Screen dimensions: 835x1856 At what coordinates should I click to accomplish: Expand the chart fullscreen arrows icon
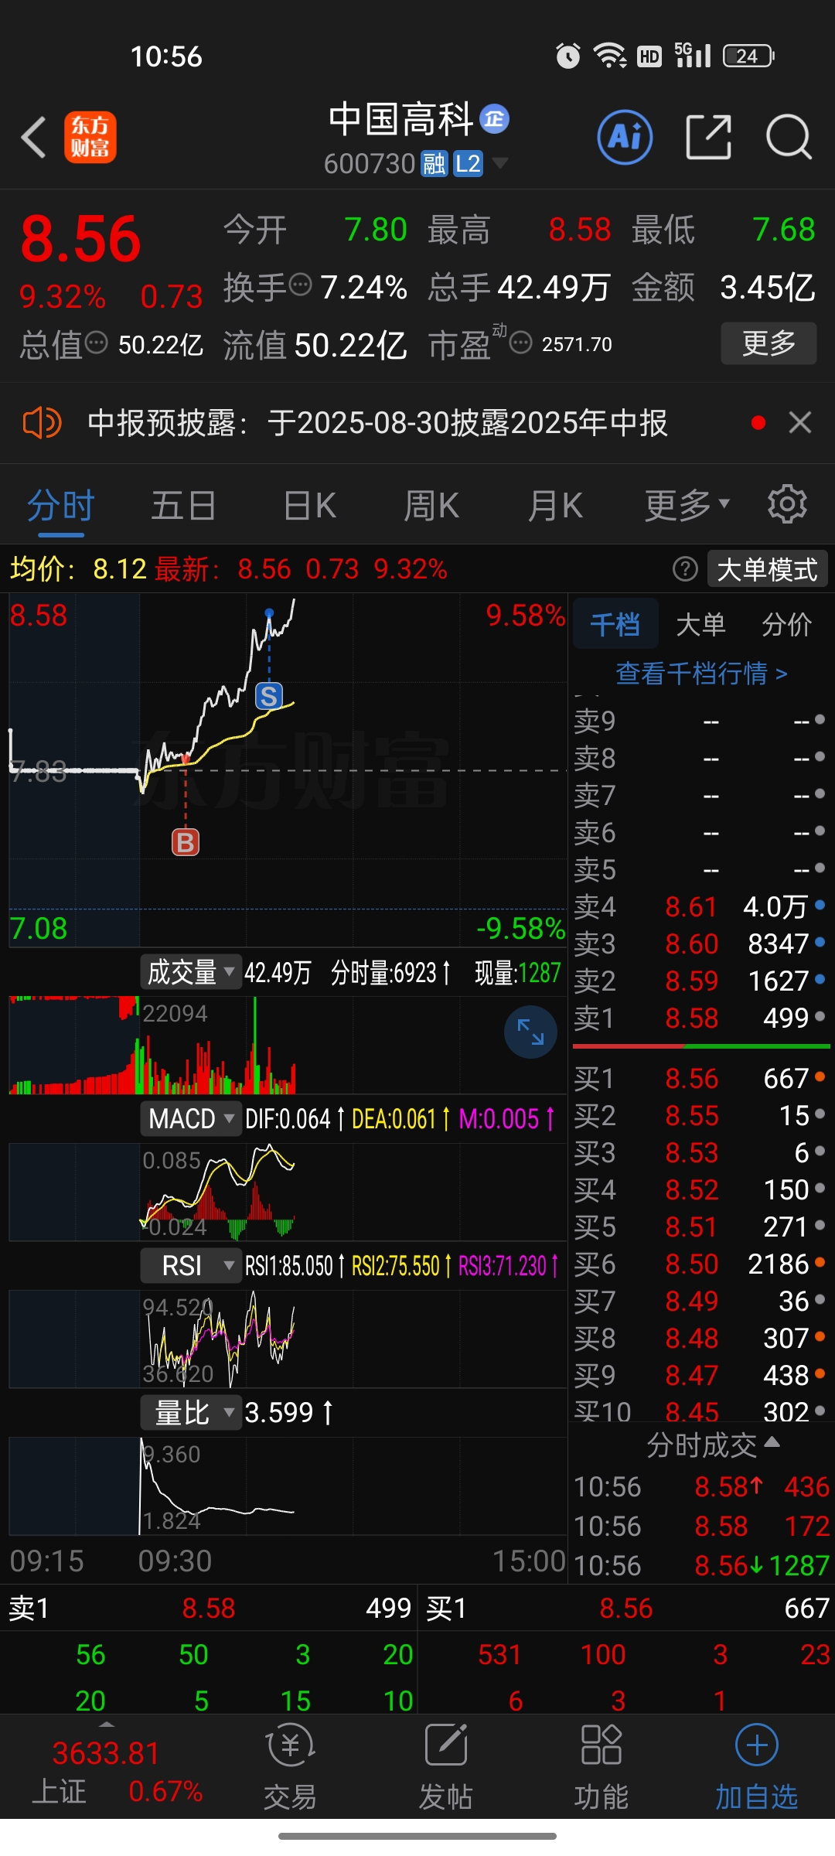coord(530,1032)
